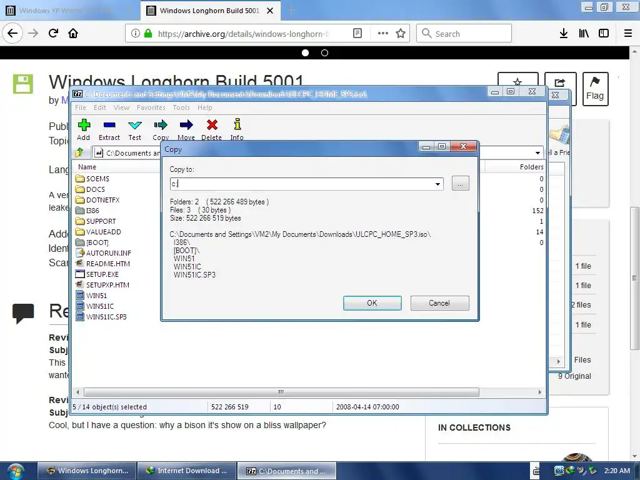
Task: Click the Move toolbar icon
Action: pos(186,129)
